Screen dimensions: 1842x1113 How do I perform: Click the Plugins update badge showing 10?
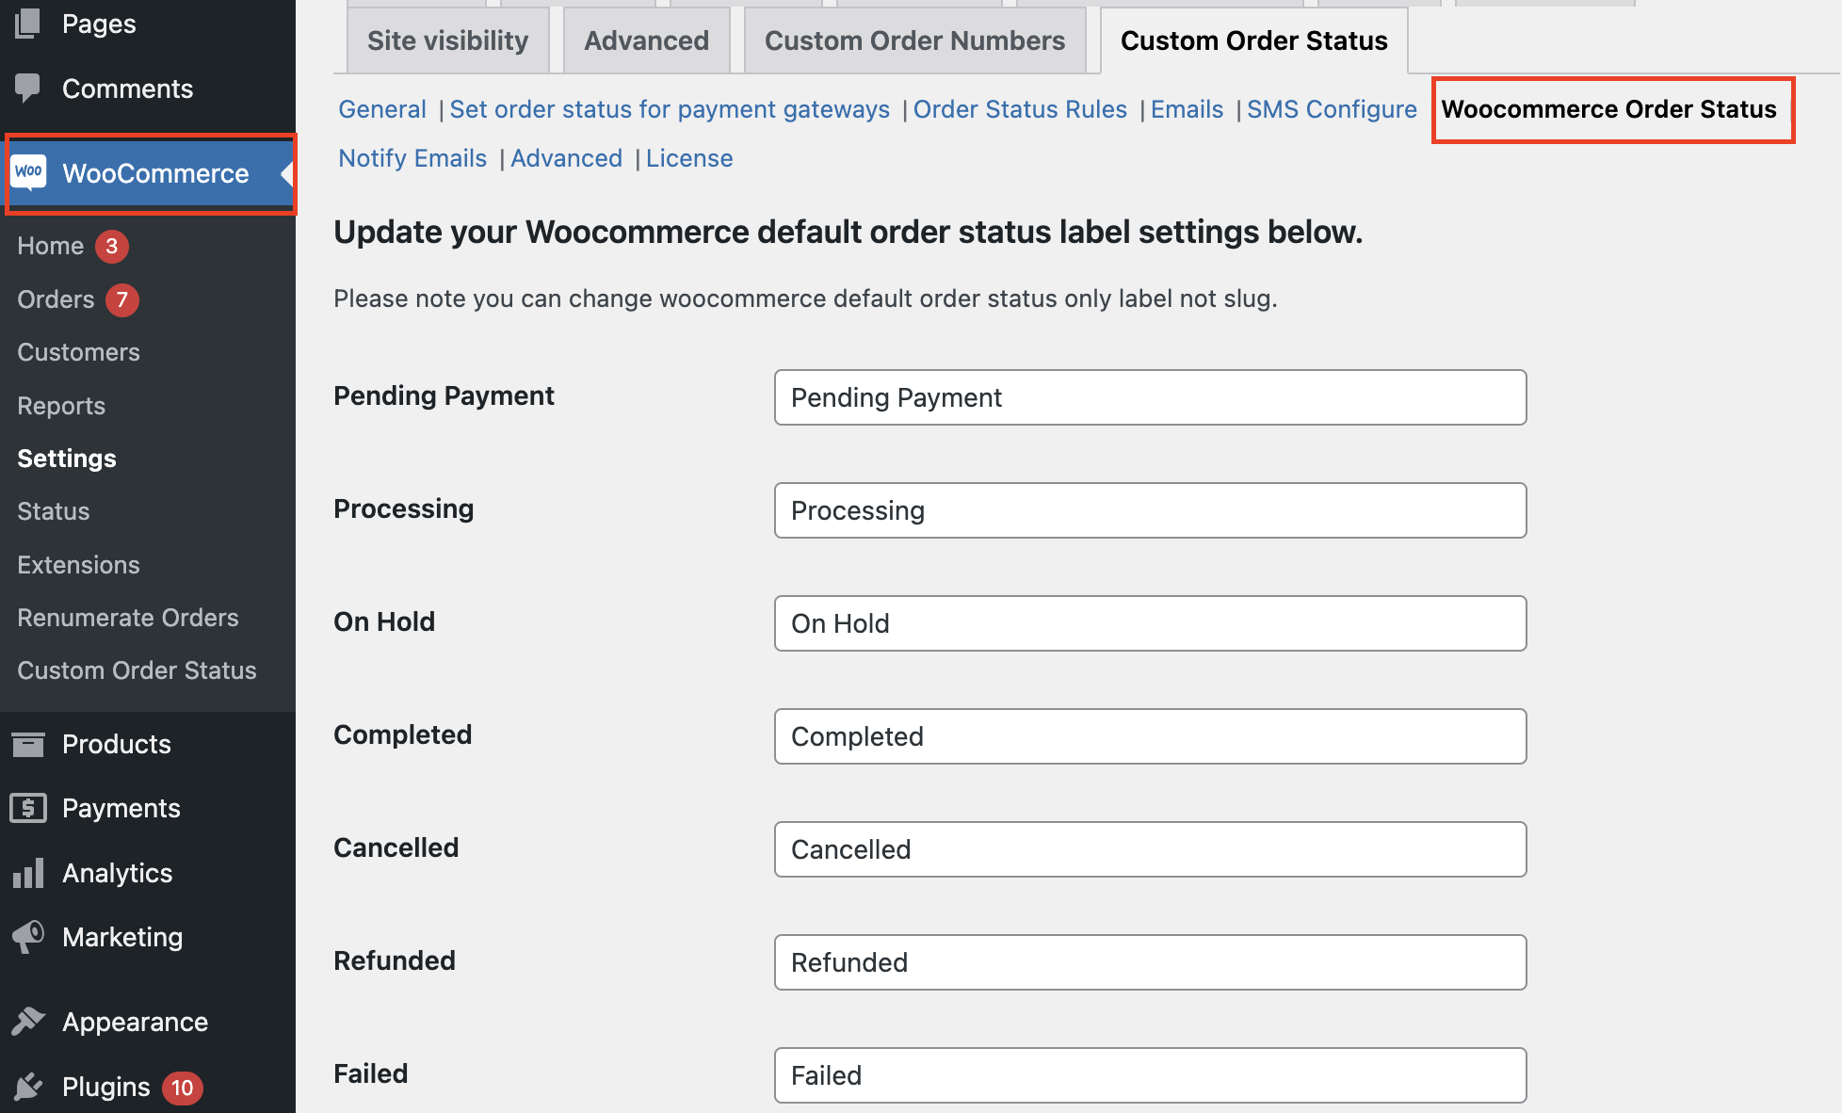(183, 1088)
